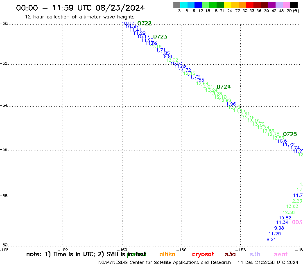Click the longitude axis label -156

pyautogui.click(x=181, y=250)
